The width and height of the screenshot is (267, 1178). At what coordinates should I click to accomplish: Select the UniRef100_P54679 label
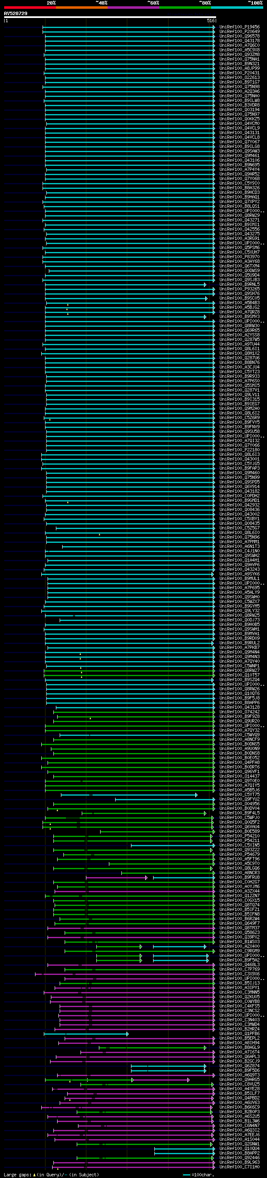click(x=239, y=854)
